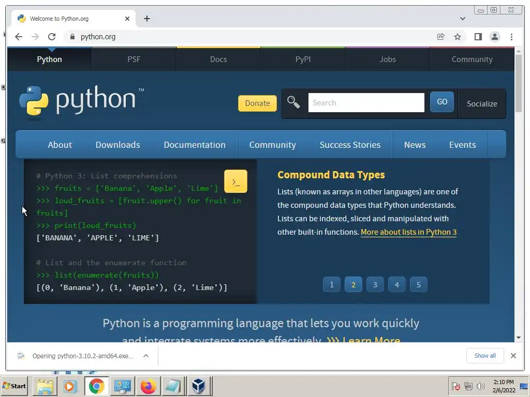Switch to slide 4
530x397 pixels.
click(397, 285)
